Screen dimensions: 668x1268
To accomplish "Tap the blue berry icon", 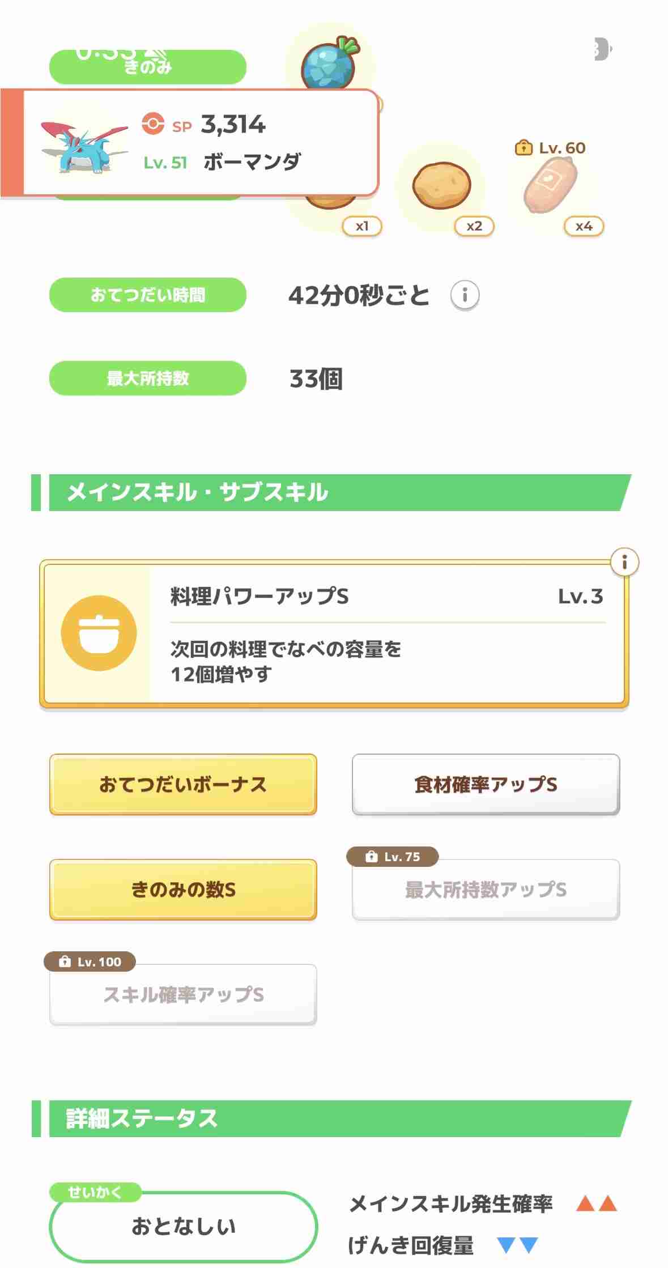I will 329,63.
